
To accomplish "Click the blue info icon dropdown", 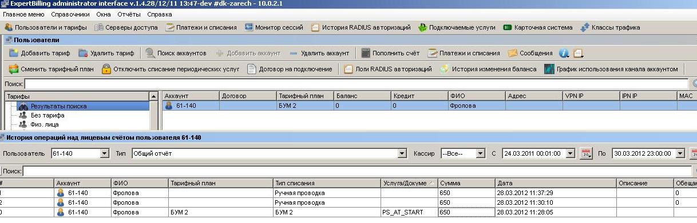I will pyautogui.click(x=564, y=53).
